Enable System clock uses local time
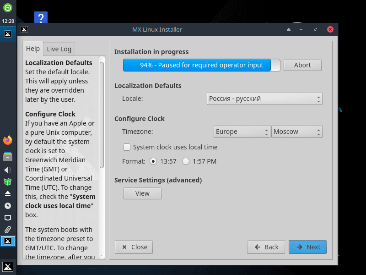The height and width of the screenshot is (275, 366). 127,147
